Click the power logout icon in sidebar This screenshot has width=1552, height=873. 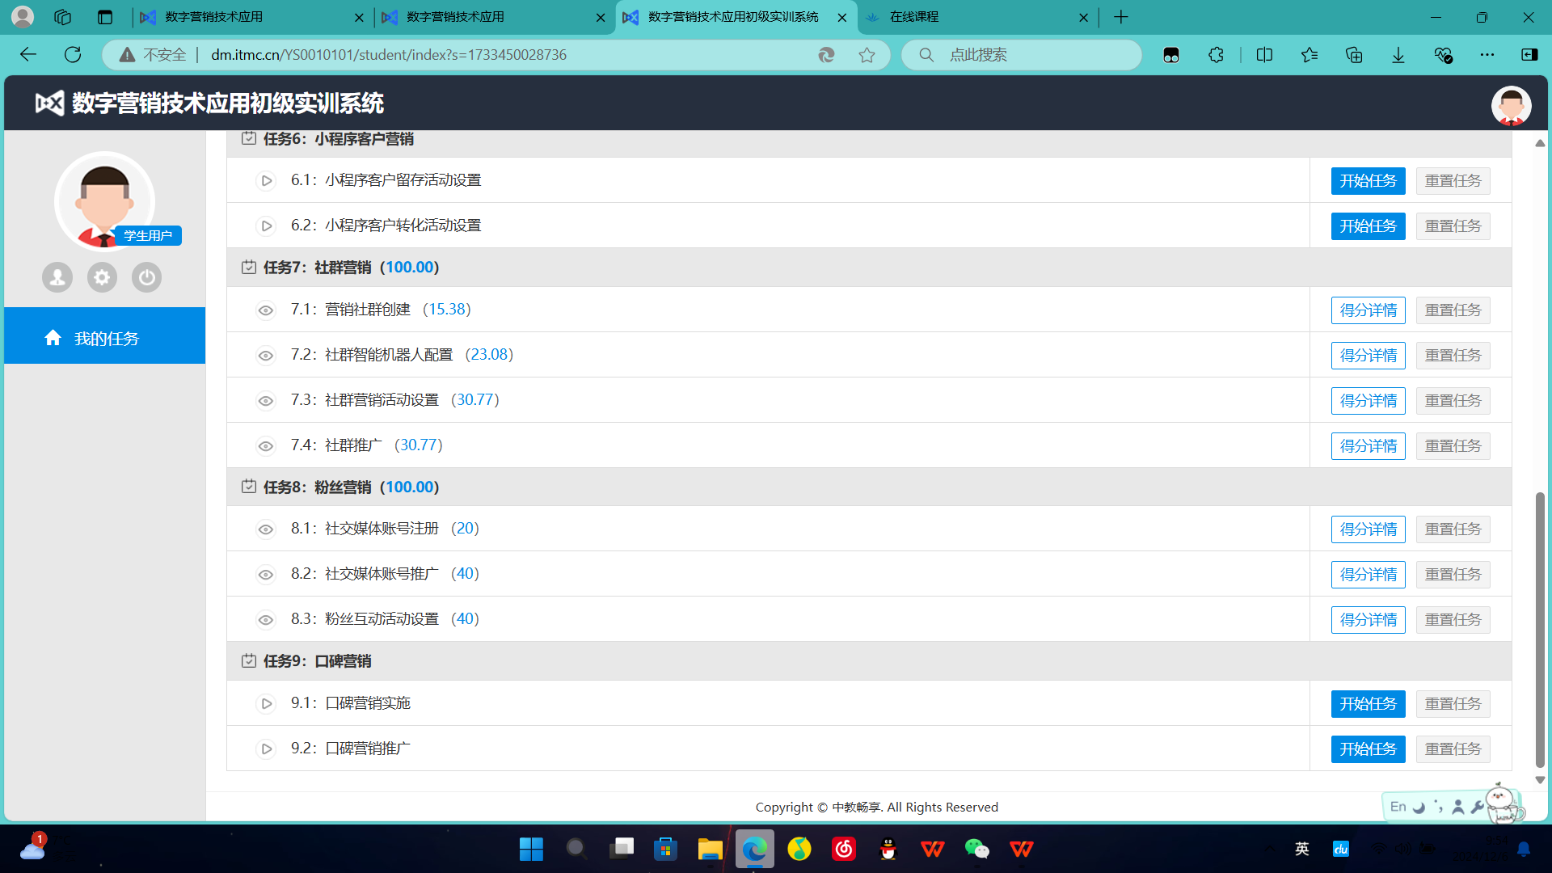pyautogui.click(x=146, y=277)
